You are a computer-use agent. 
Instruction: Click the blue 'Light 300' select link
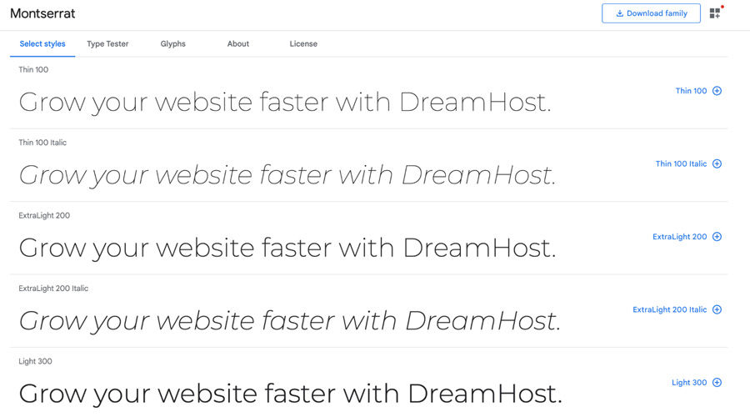pyautogui.click(x=689, y=383)
